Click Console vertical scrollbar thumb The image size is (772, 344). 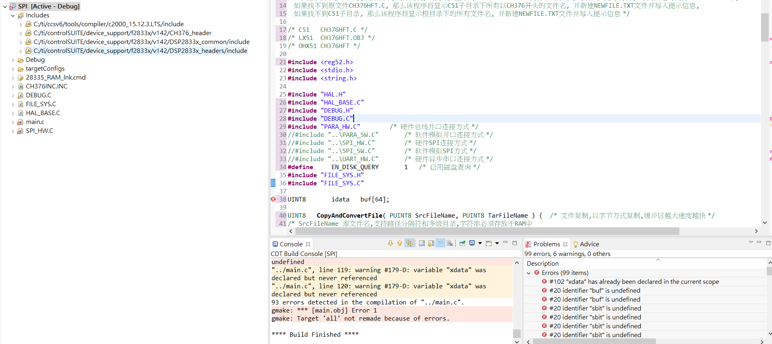[517, 334]
